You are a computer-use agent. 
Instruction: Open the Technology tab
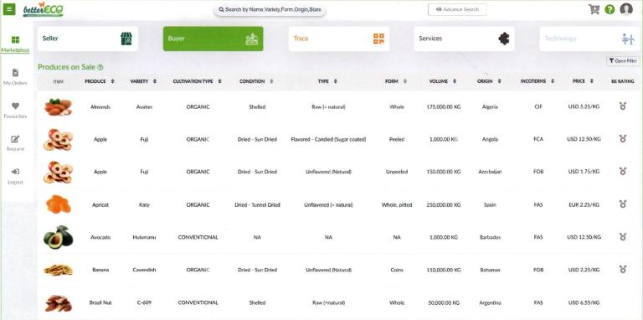pyautogui.click(x=589, y=39)
